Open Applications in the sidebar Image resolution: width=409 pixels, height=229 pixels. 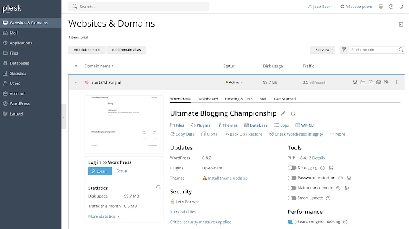click(x=31, y=43)
